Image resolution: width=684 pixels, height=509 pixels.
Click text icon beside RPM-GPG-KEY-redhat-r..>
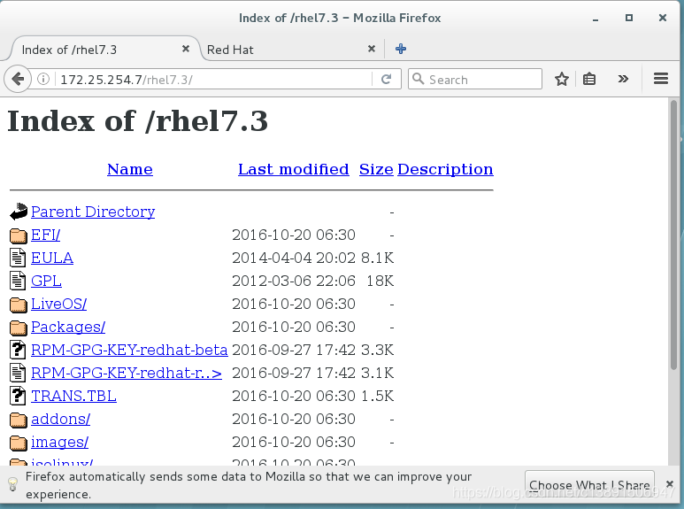18,373
